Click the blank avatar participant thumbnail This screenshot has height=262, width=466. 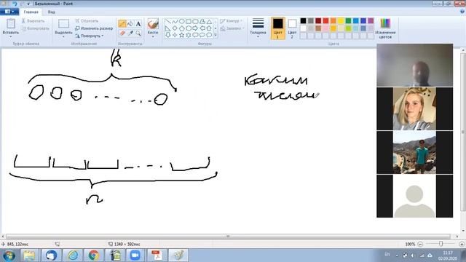414,196
